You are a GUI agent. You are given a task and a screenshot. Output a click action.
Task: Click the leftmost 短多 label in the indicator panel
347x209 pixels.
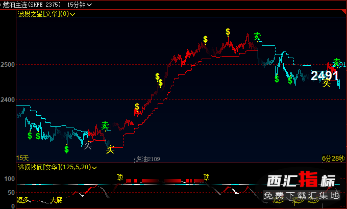pos(22,199)
